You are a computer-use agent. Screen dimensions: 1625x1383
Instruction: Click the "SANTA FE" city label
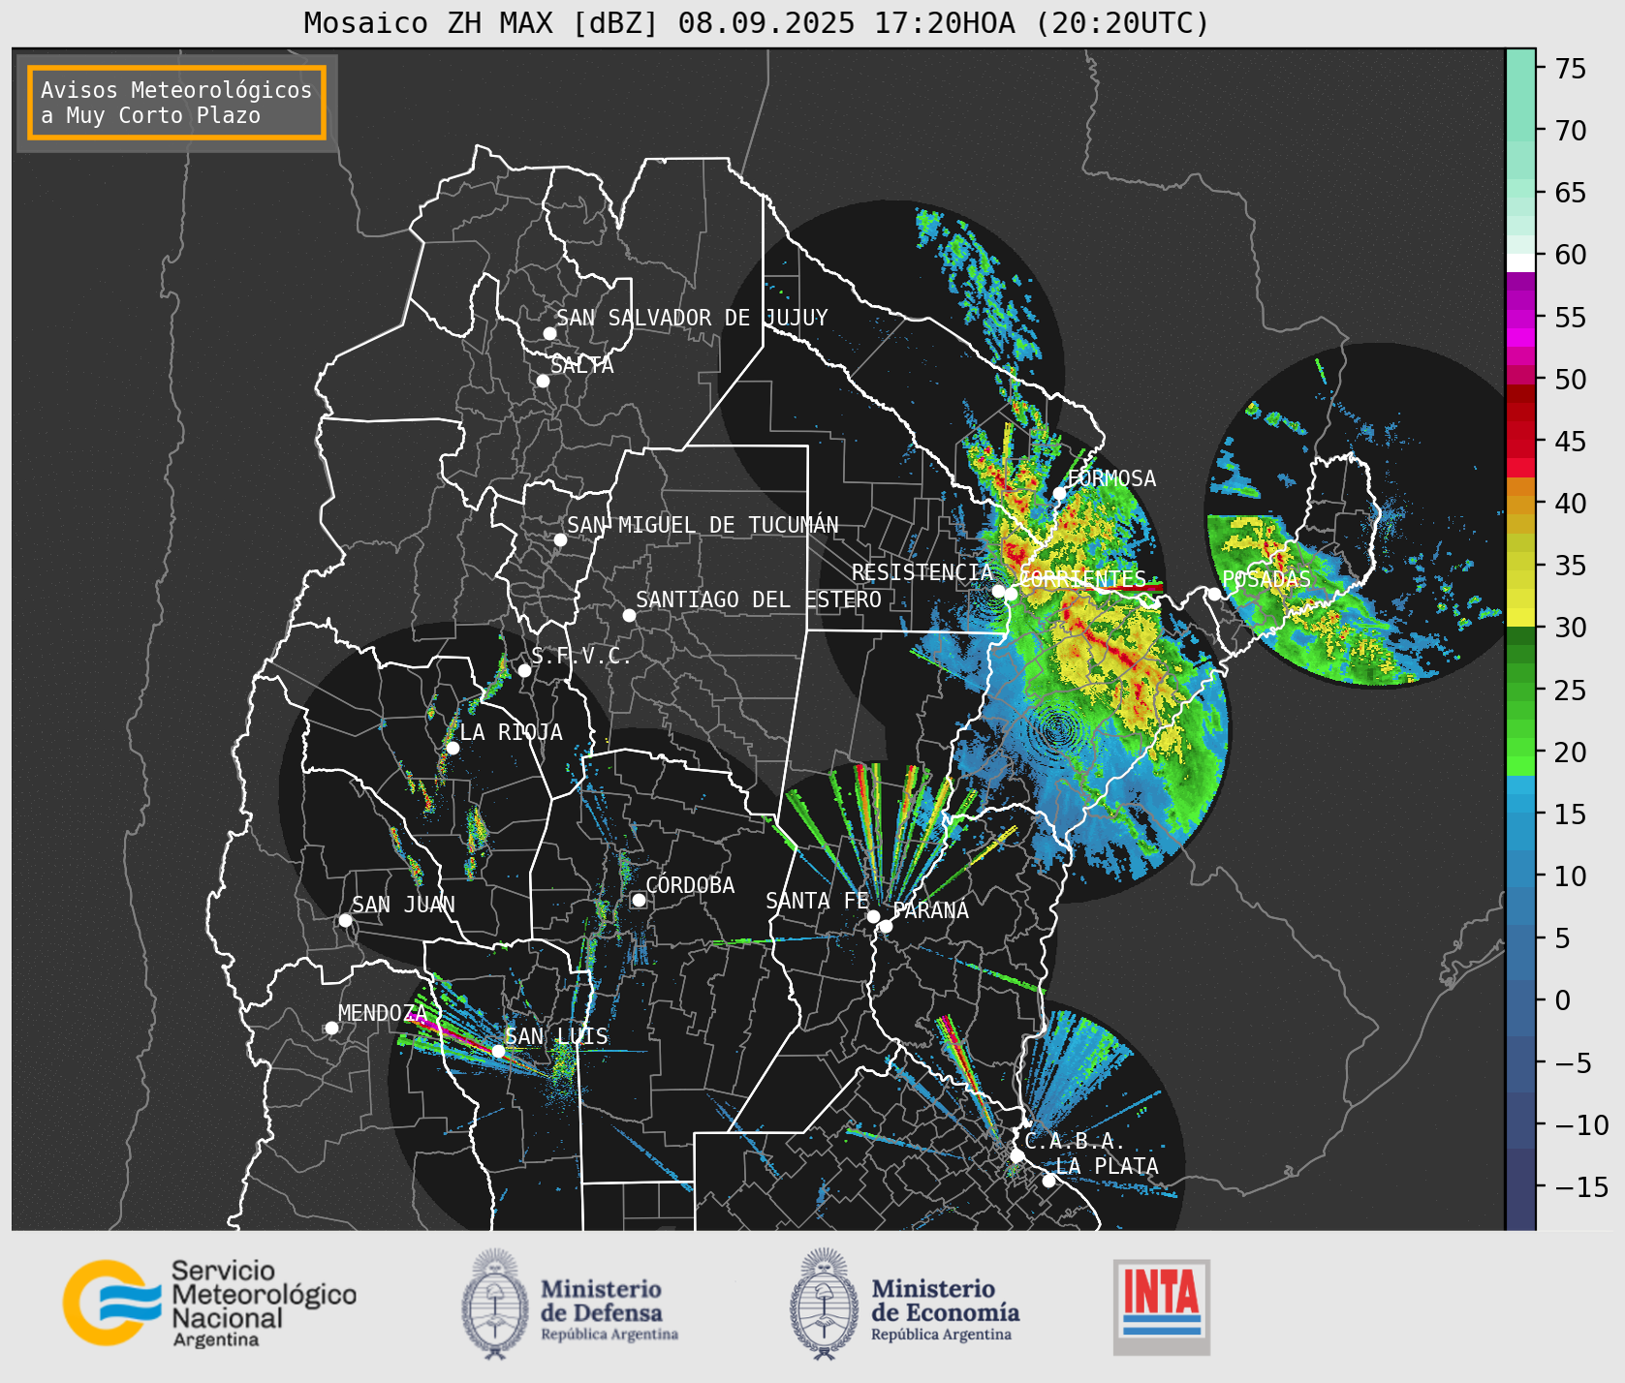(818, 901)
